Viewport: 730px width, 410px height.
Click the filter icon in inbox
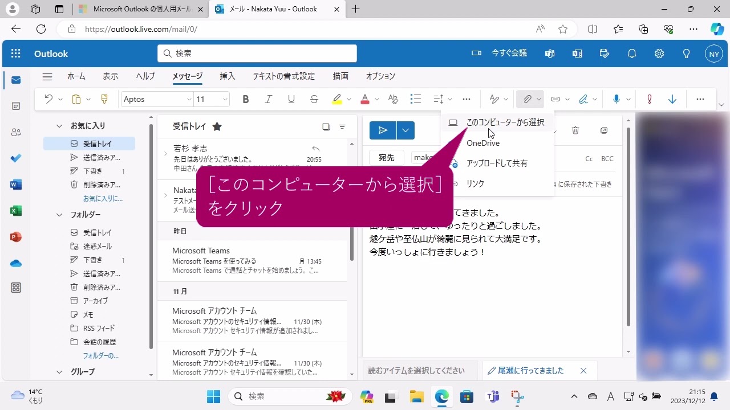tap(342, 127)
